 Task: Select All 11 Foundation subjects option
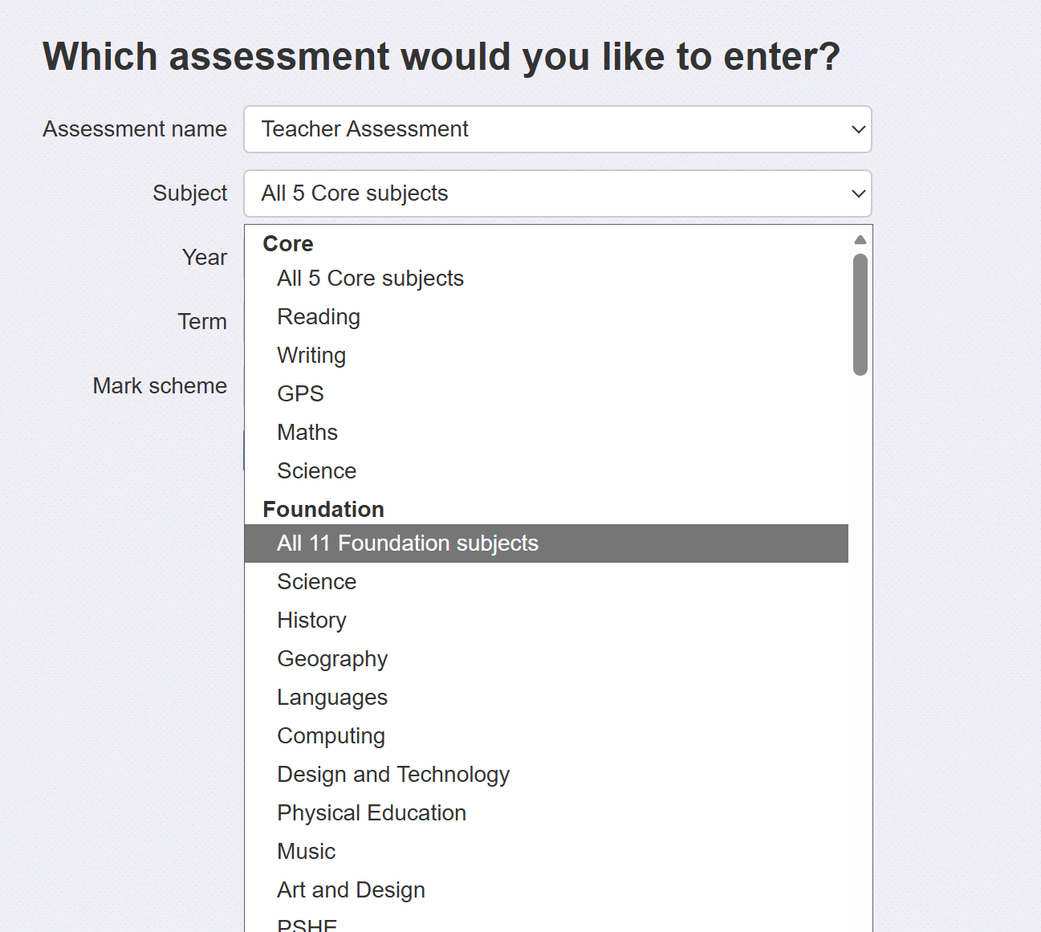pyautogui.click(x=408, y=543)
